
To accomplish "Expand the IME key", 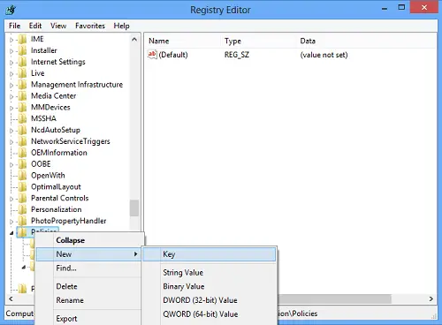I will [11, 40].
